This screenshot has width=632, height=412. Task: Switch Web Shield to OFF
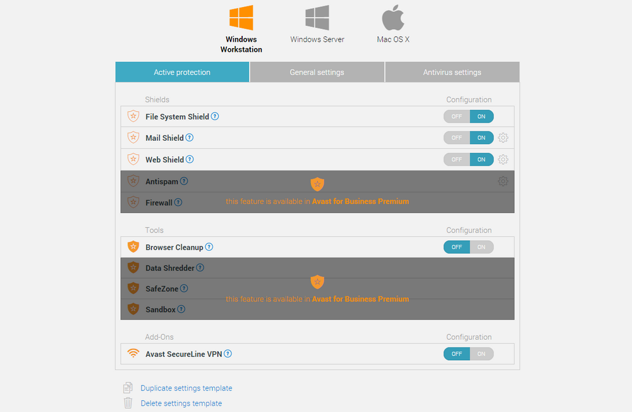point(457,160)
